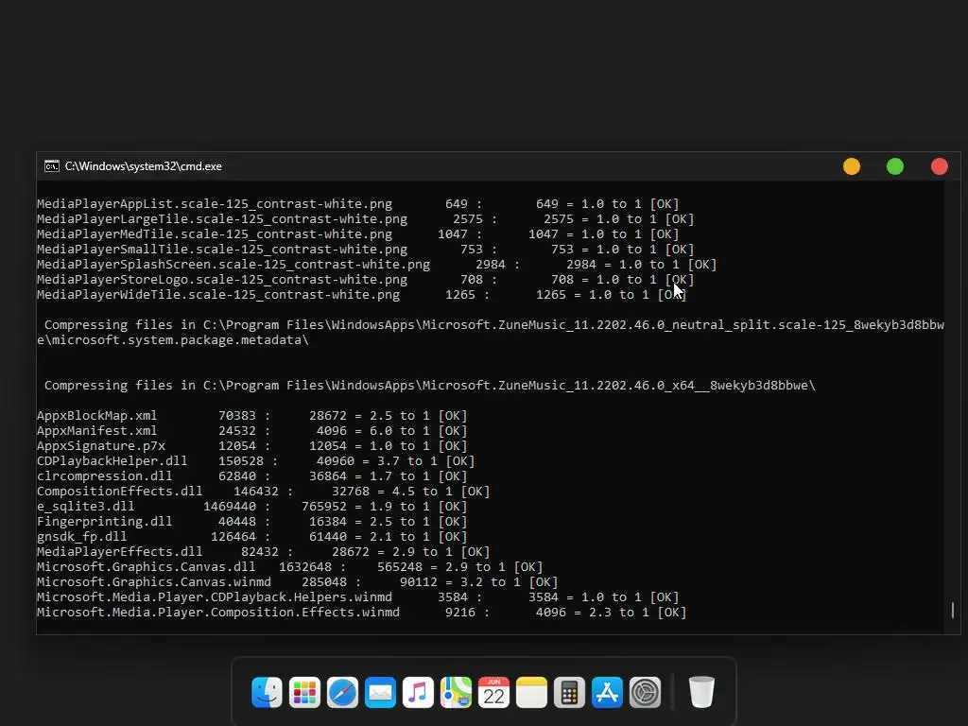
Task: Click the 4.5 to 1 compression ratio
Action: point(423,492)
